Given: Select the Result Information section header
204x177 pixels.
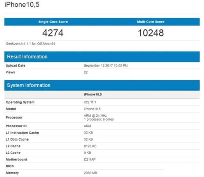Looking at the screenshot, I should click(x=27, y=57).
